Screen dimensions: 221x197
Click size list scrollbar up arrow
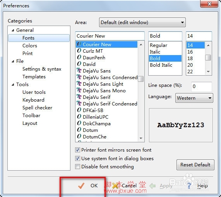click(208, 45)
